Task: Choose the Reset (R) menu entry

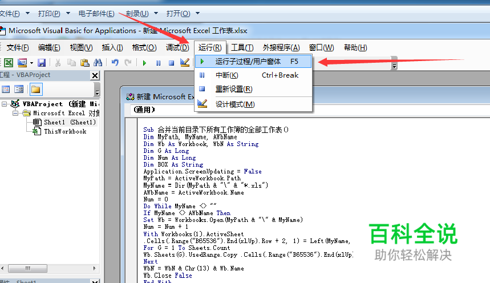Action: [253, 89]
